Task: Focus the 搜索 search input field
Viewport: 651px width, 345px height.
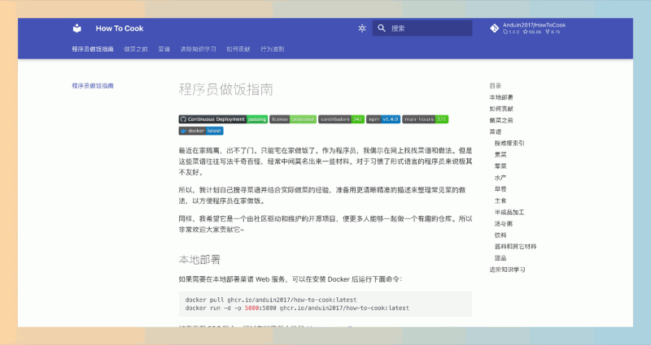Action: pos(422,28)
